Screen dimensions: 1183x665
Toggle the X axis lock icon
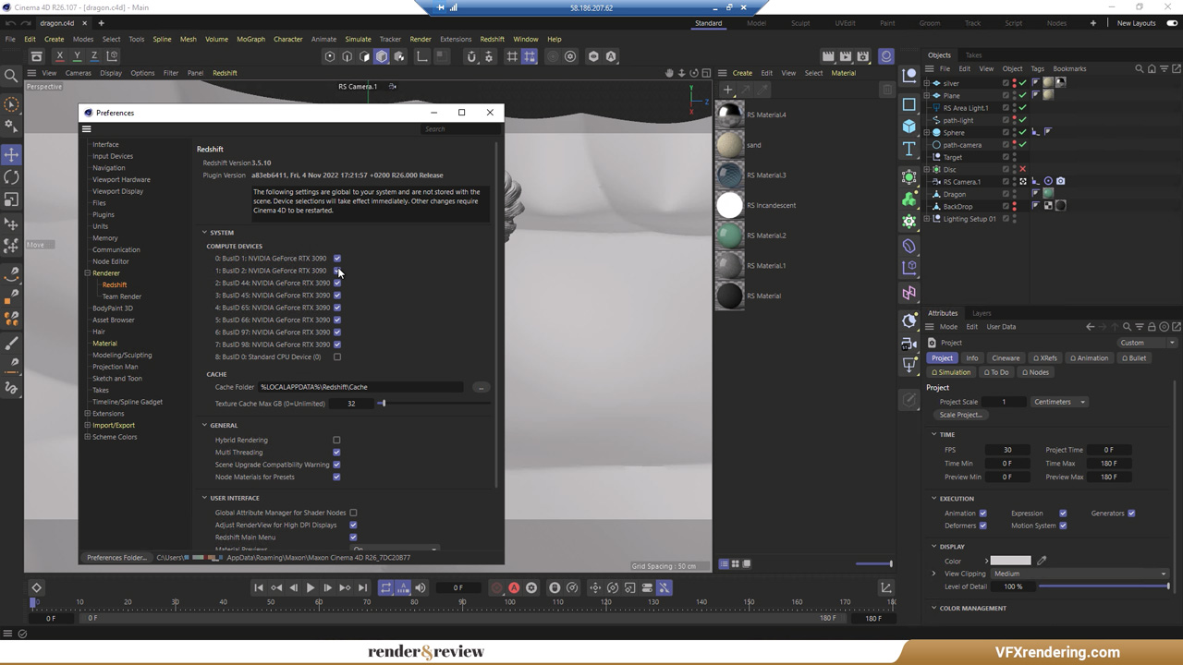[59, 56]
